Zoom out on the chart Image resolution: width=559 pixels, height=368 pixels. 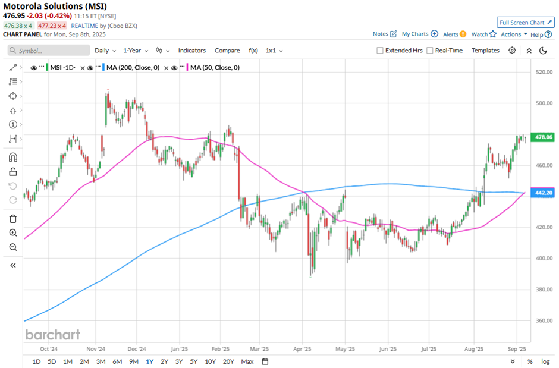coord(13,247)
